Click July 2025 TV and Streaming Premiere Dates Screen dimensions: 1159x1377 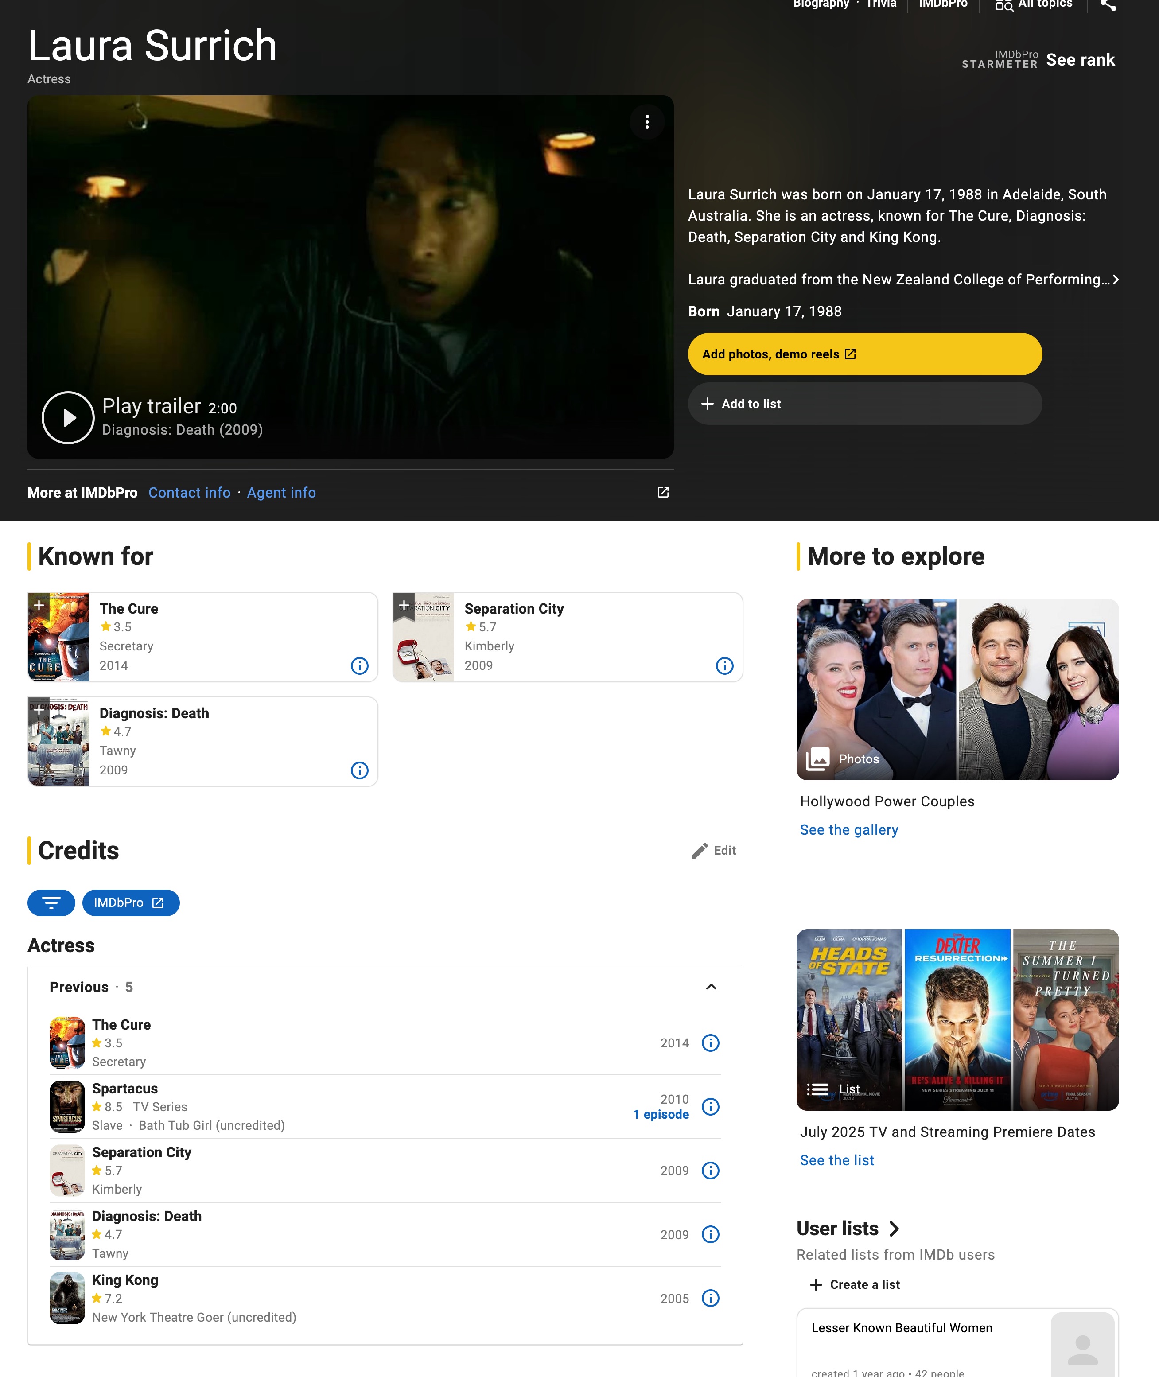coord(947,1132)
